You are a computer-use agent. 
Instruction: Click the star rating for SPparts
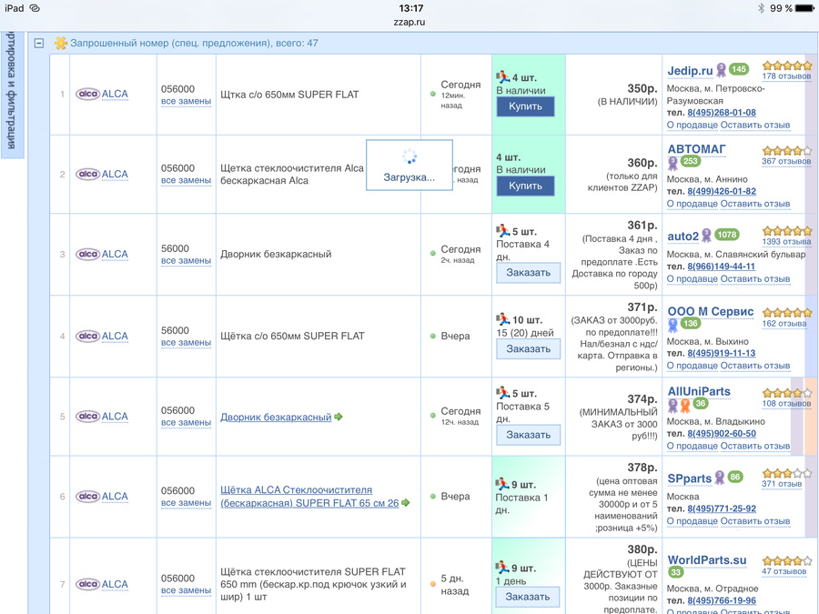point(787,474)
